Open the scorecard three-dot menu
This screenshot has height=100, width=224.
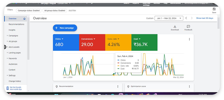[189, 39]
